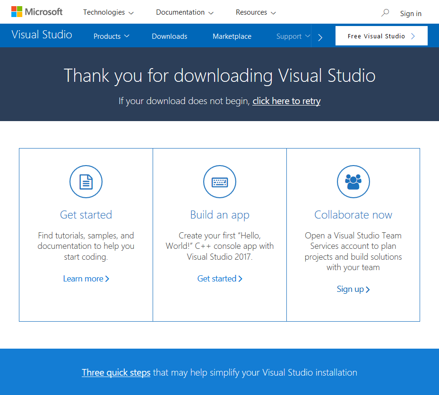
Task: Click the Microsoft logo
Action: coord(37,12)
